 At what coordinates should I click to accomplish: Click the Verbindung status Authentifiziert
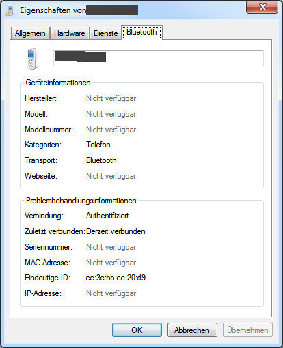[107, 216]
